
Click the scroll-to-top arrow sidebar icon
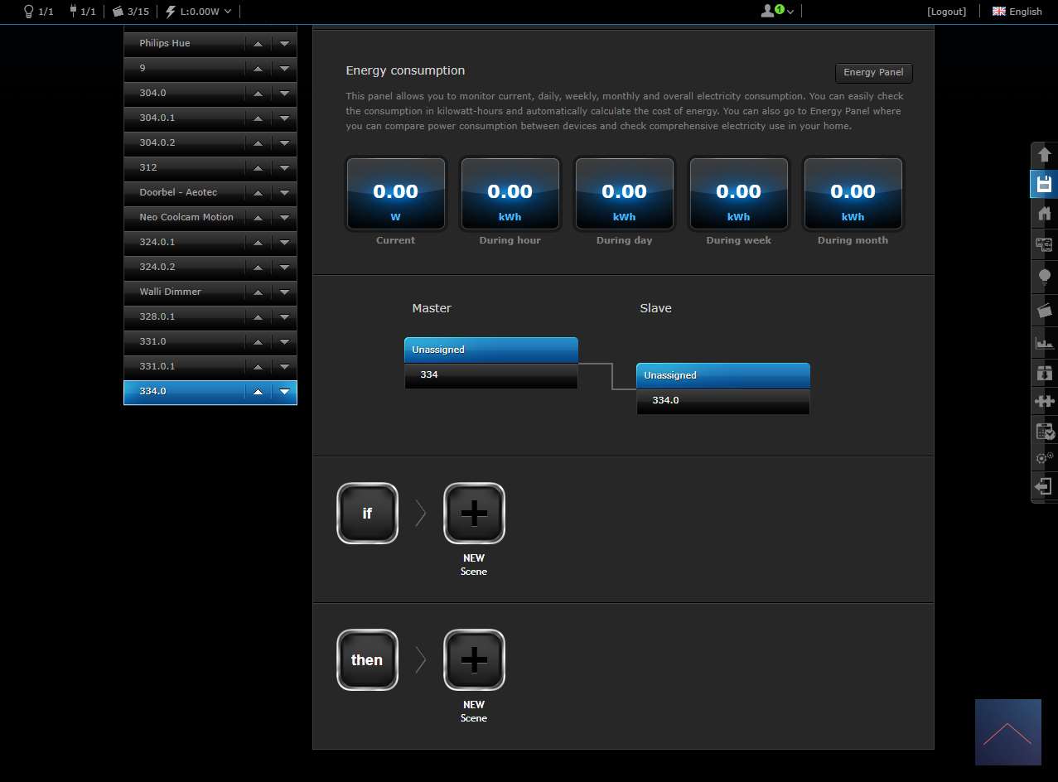(1044, 154)
